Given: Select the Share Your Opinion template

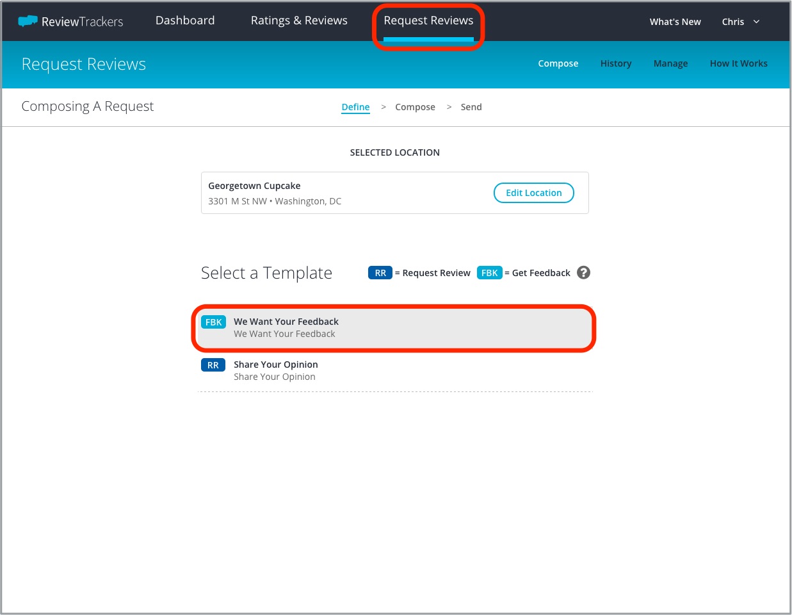Looking at the screenshot, I should (394, 370).
